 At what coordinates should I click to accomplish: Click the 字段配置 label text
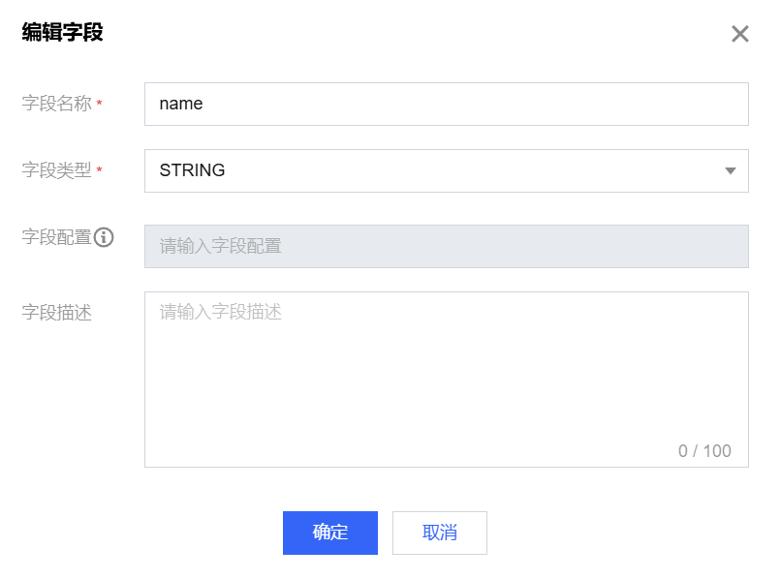tap(56, 237)
